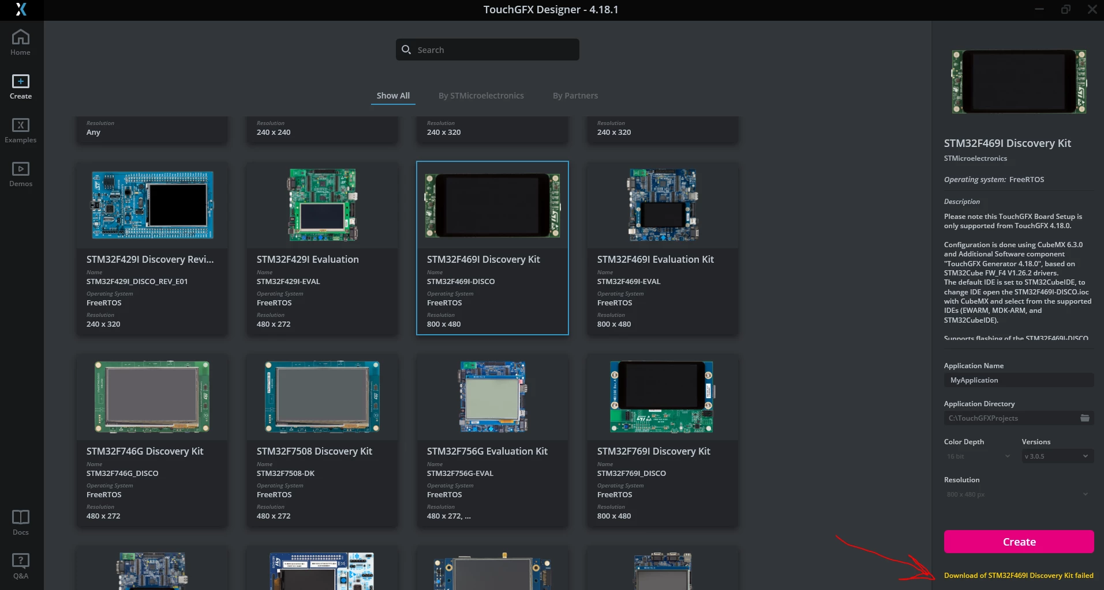The image size is (1104, 590).
Task: Select STM32F429I Evaluation board image
Action: [323, 205]
